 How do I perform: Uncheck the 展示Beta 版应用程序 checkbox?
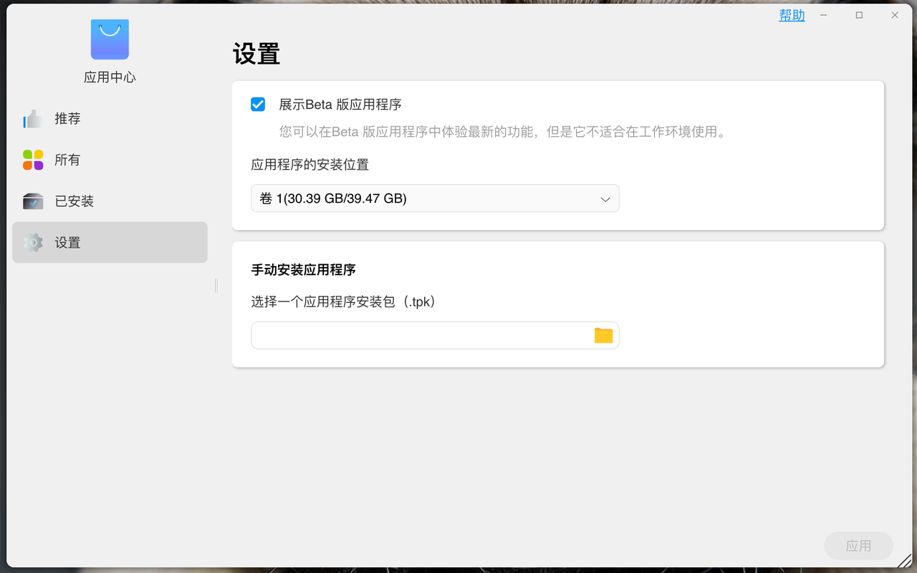[x=258, y=105]
